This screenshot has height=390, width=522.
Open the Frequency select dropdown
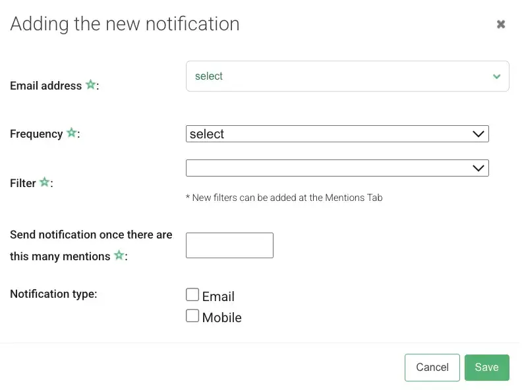point(337,134)
